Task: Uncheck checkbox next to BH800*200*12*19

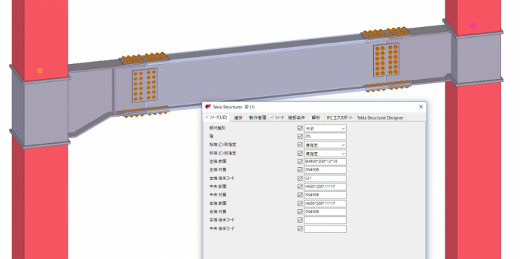Action: pyautogui.click(x=300, y=162)
